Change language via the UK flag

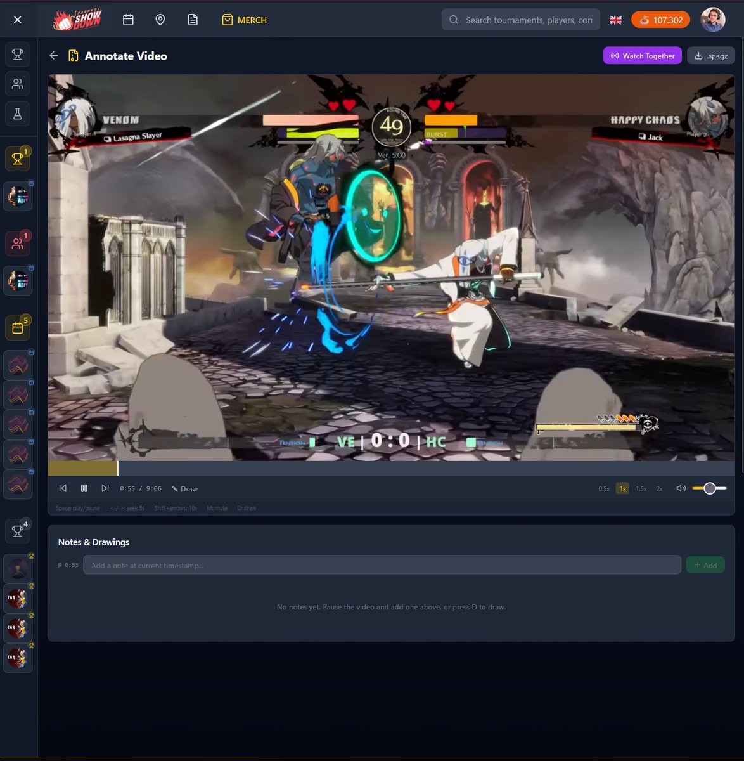pos(615,20)
